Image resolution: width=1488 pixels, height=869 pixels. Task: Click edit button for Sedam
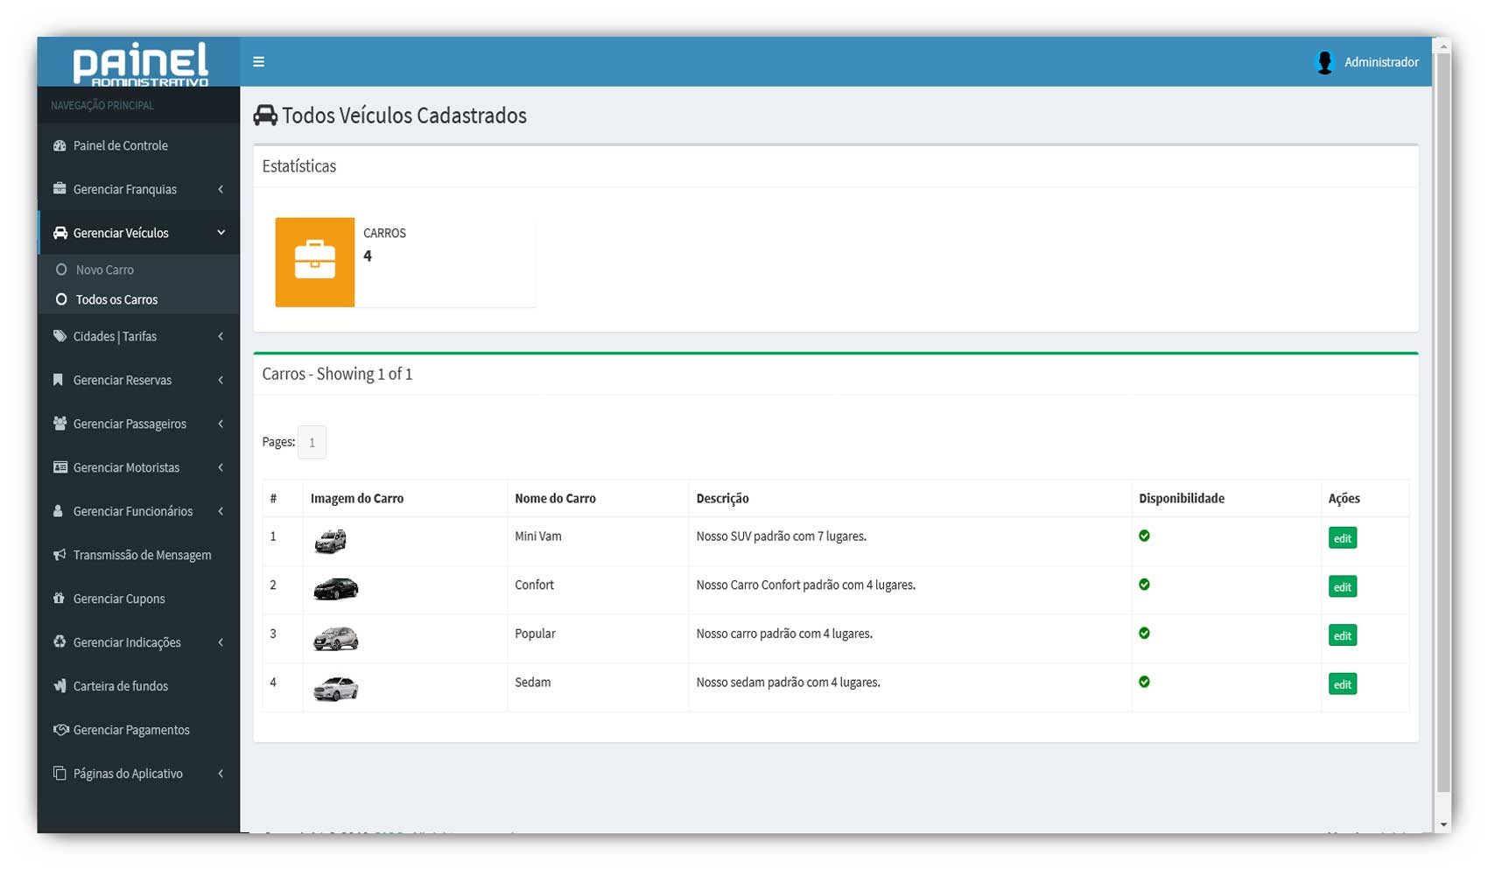click(1343, 684)
